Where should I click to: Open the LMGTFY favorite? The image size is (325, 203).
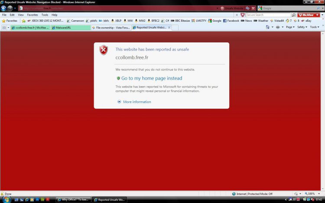pos(199,21)
